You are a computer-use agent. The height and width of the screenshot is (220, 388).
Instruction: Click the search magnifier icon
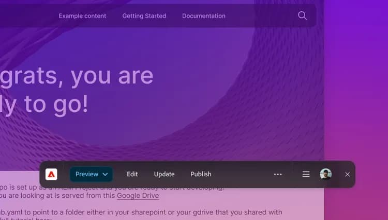(303, 16)
